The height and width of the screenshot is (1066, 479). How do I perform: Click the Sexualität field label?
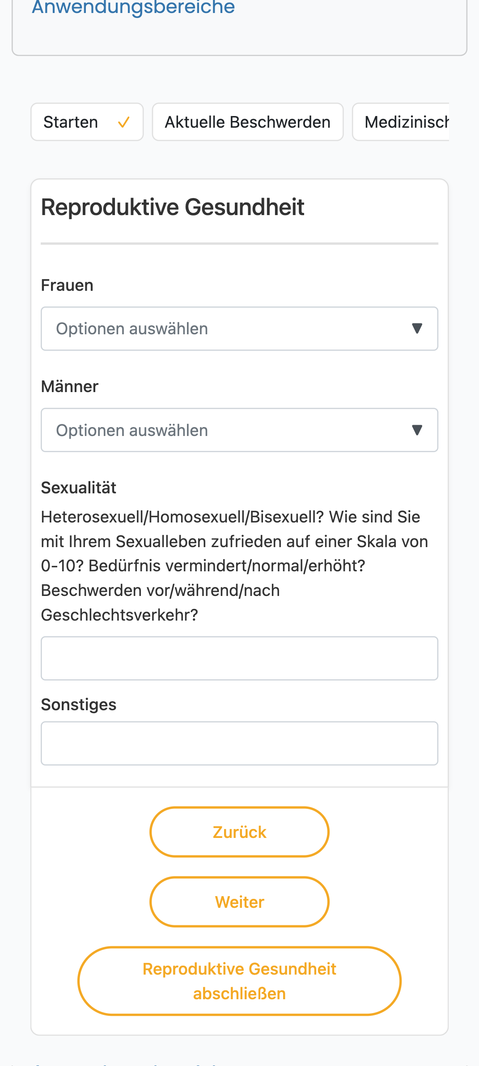click(79, 488)
